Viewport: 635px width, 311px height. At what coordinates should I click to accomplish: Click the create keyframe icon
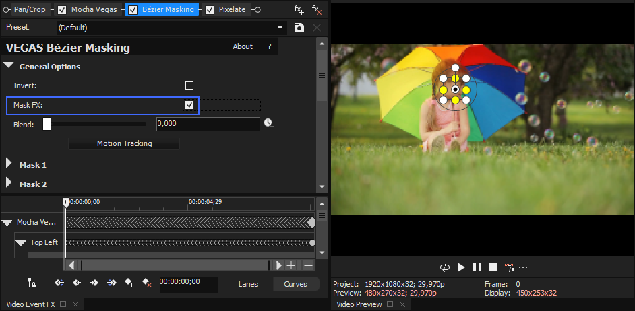pyautogui.click(x=129, y=283)
